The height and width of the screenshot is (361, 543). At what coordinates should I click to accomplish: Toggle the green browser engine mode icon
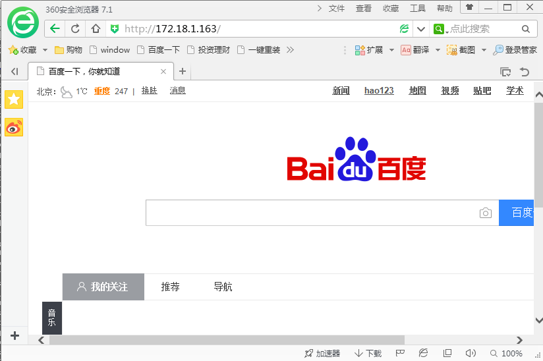coord(404,29)
